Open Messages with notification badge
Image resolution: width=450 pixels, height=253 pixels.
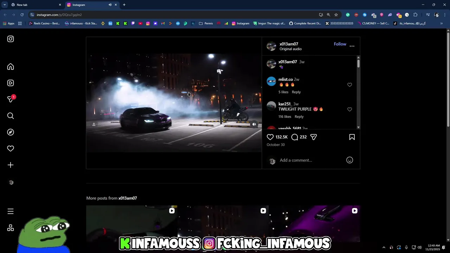[x=11, y=99]
